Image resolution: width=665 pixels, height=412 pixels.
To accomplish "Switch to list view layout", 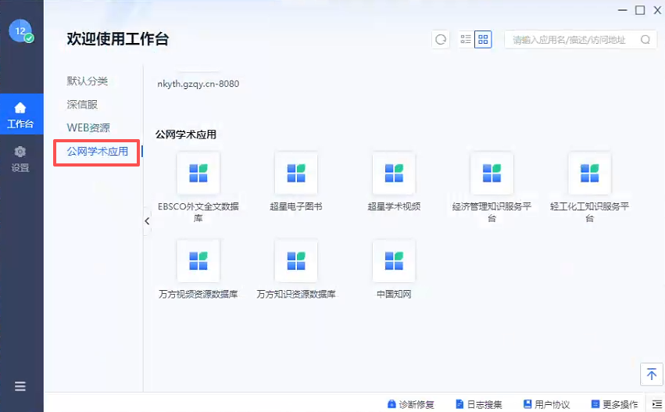I will tap(466, 40).
